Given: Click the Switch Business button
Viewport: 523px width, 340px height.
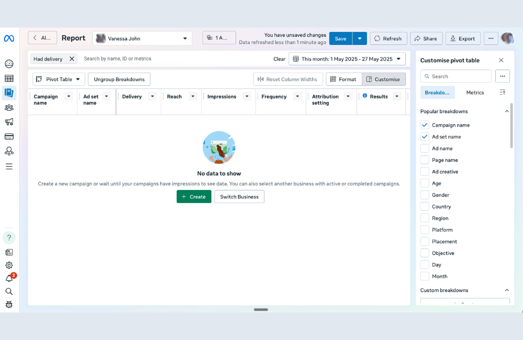Looking at the screenshot, I should pyautogui.click(x=239, y=197).
